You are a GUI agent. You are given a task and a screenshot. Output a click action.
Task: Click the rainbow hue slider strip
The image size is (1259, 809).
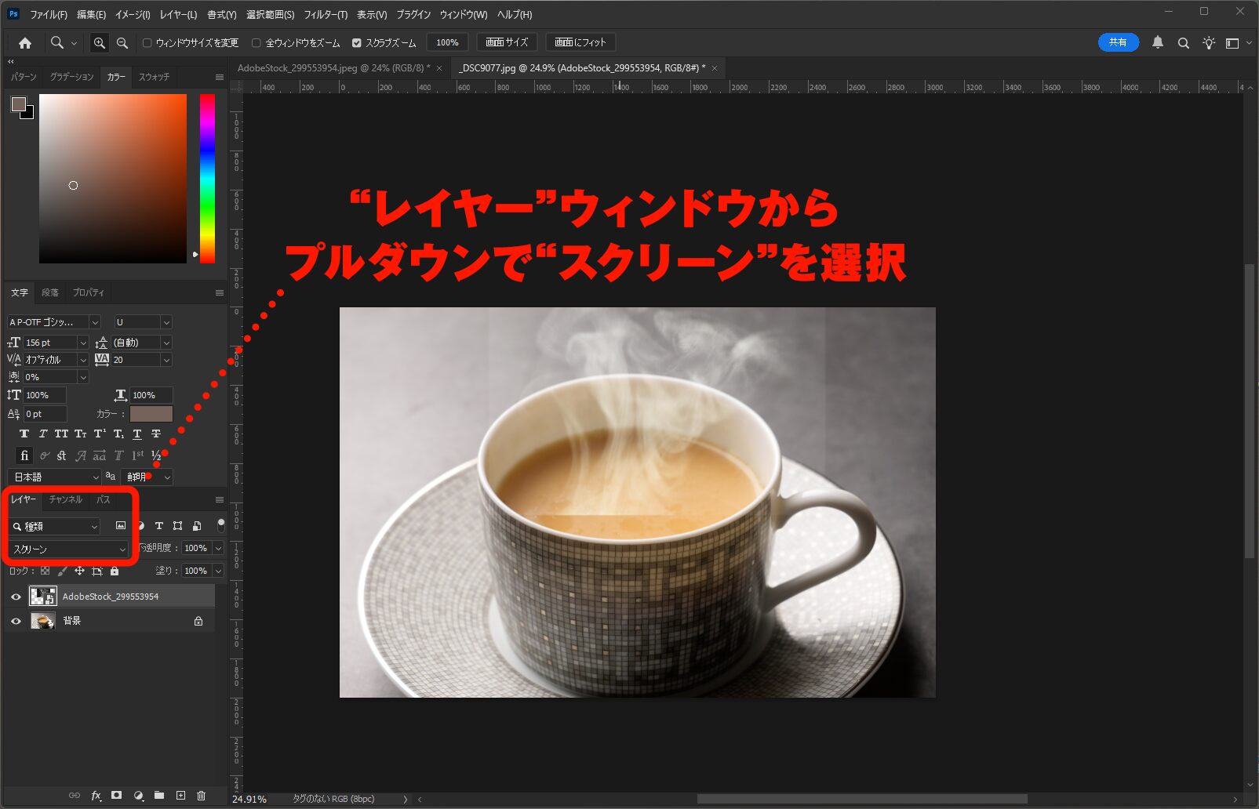tap(207, 178)
